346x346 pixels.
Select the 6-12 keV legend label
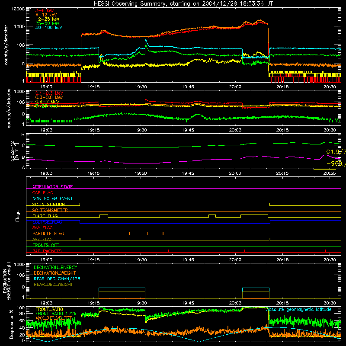[x=46, y=15]
